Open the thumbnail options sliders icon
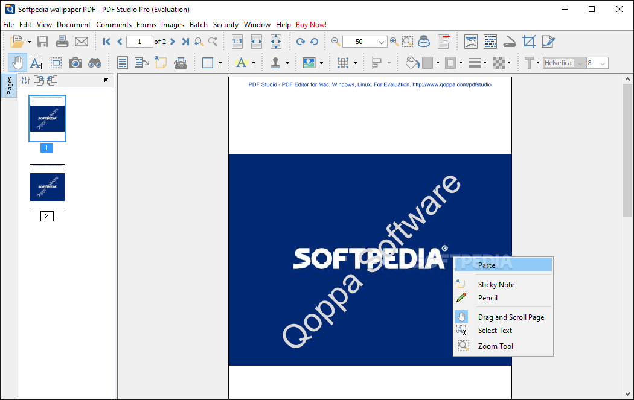Image resolution: width=634 pixels, height=400 pixels. (25, 80)
